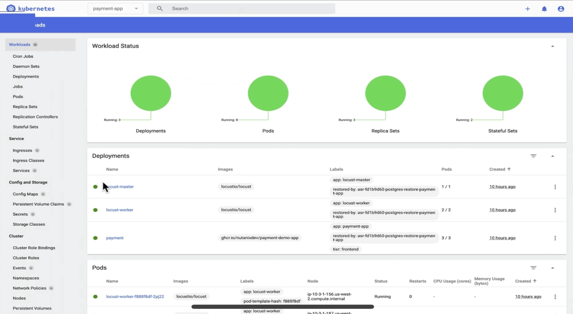Open Ingresses in the sidebar
This screenshot has width=573, height=314.
(22, 150)
